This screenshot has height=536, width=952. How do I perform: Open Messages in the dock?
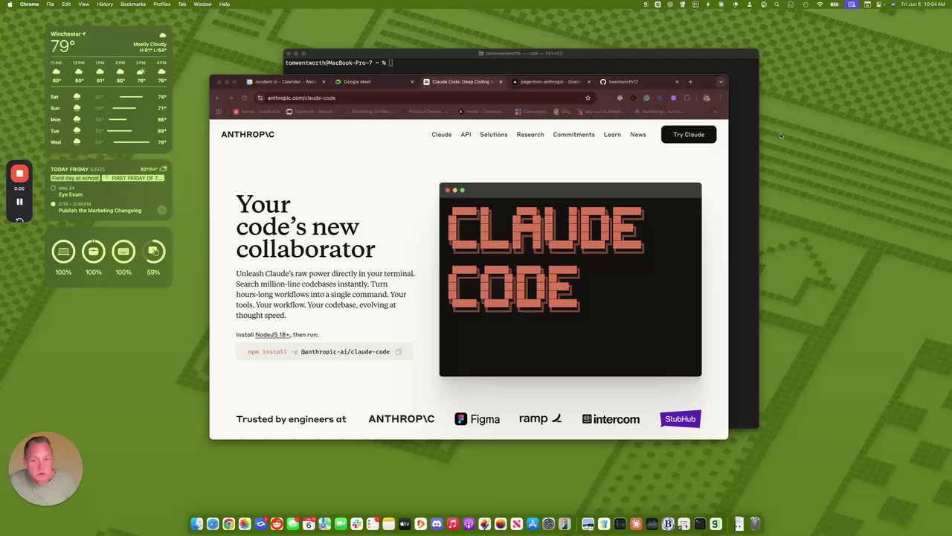pos(293,524)
